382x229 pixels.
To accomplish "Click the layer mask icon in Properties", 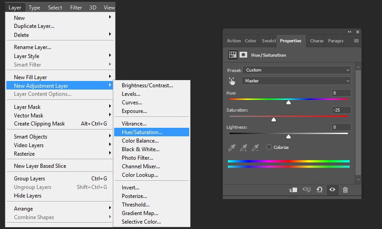I will (x=243, y=55).
